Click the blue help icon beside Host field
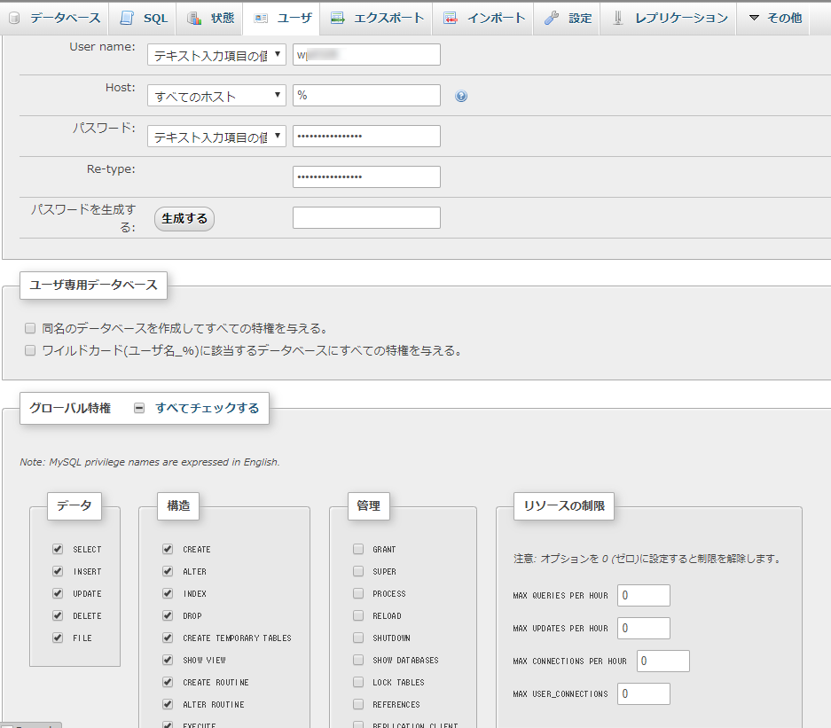The height and width of the screenshot is (728, 831). pos(461,96)
